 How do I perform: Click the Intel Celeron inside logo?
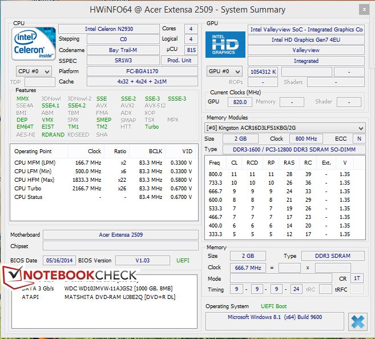pos(34,43)
